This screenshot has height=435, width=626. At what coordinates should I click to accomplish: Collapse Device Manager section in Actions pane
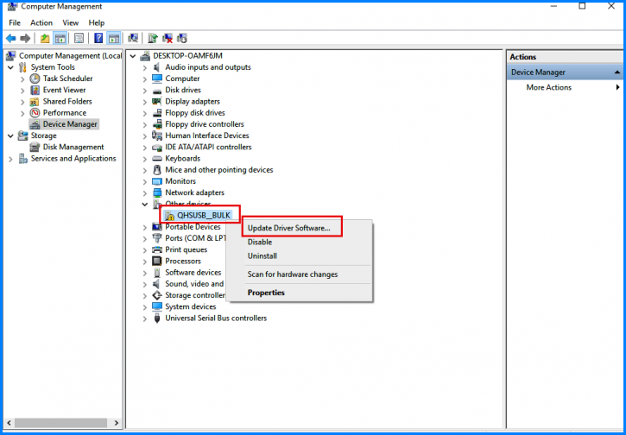pos(617,72)
